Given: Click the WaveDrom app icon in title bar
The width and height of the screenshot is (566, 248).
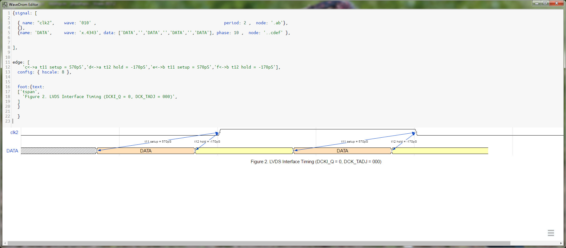Looking at the screenshot, I should click(5, 5).
